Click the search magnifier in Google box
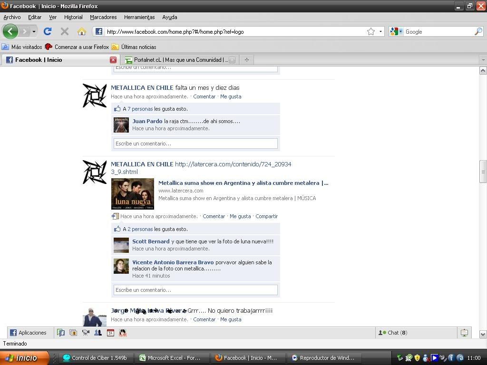487x365 pixels. (478, 31)
